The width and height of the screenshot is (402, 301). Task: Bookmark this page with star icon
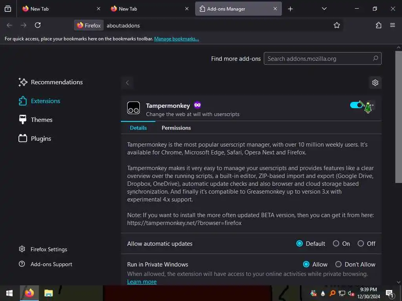336,25
